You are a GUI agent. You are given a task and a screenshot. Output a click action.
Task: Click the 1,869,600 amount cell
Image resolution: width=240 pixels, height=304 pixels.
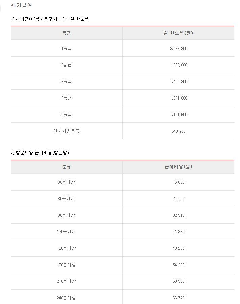pyautogui.click(x=178, y=65)
